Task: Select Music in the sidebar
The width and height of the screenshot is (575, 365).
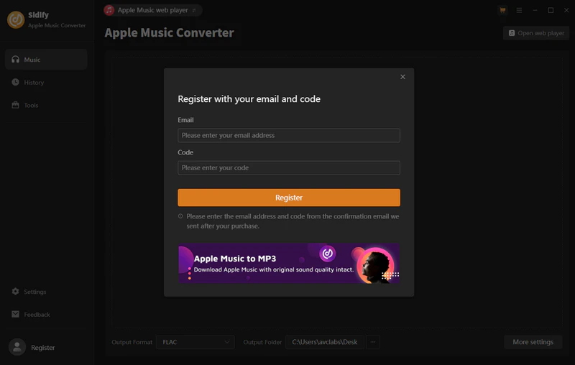Action: pos(46,60)
